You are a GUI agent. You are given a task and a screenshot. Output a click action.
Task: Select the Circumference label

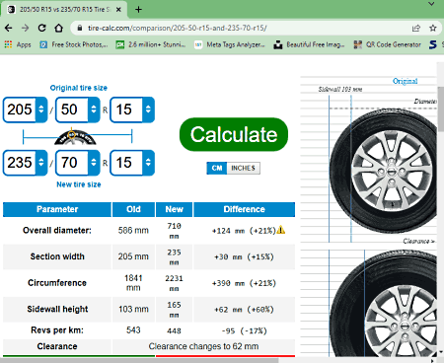[x=57, y=283]
